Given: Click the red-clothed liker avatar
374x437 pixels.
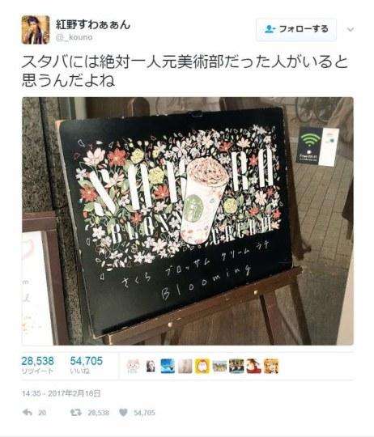Looking at the screenshot, I should pos(254,366).
